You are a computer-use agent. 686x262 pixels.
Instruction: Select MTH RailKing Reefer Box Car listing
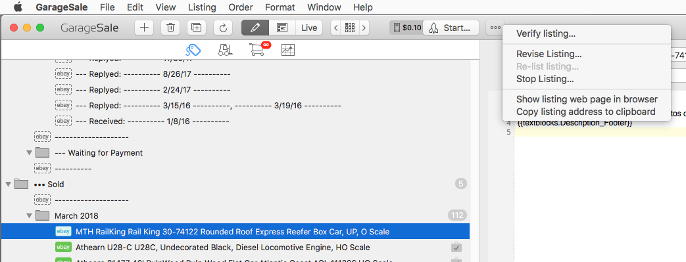(x=235, y=231)
